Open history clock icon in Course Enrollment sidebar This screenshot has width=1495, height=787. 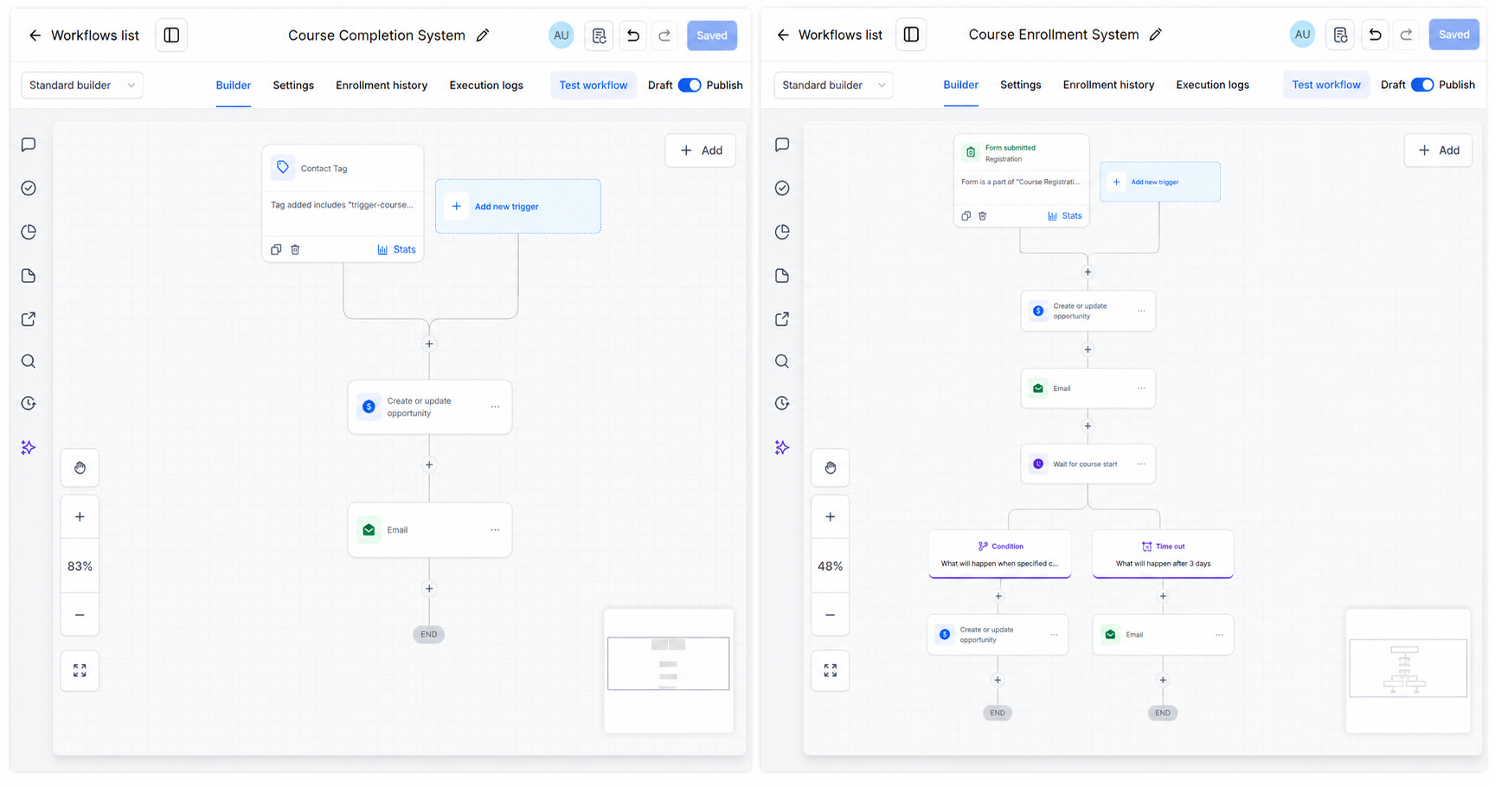[782, 403]
